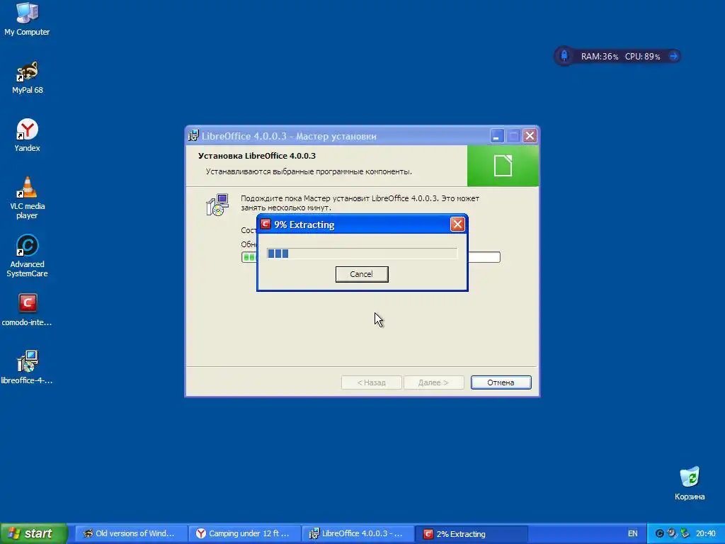Click the disabled < Назад button
The image size is (725, 544).
point(371,382)
